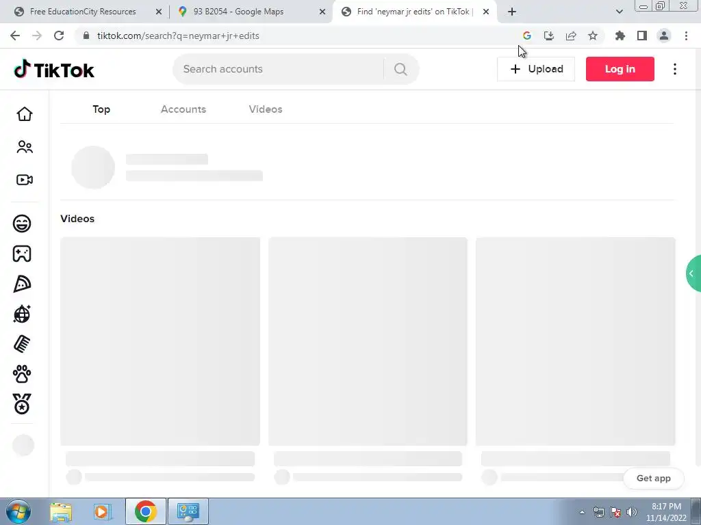Click the Google icon in address bar
The width and height of the screenshot is (701, 525).
click(526, 36)
